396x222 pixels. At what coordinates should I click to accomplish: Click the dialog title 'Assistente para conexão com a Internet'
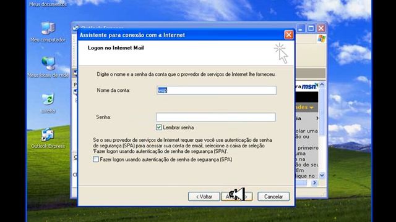point(132,35)
